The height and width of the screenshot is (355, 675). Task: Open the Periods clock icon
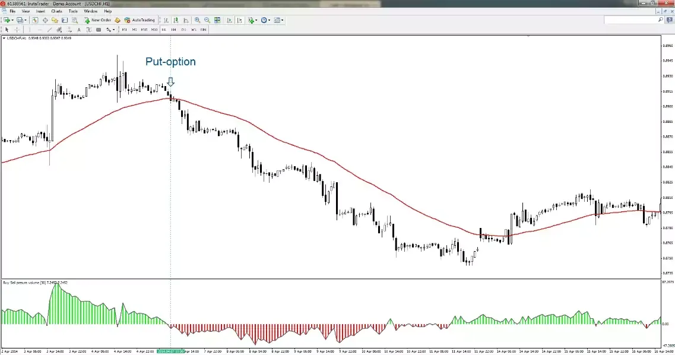pyautogui.click(x=264, y=20)
